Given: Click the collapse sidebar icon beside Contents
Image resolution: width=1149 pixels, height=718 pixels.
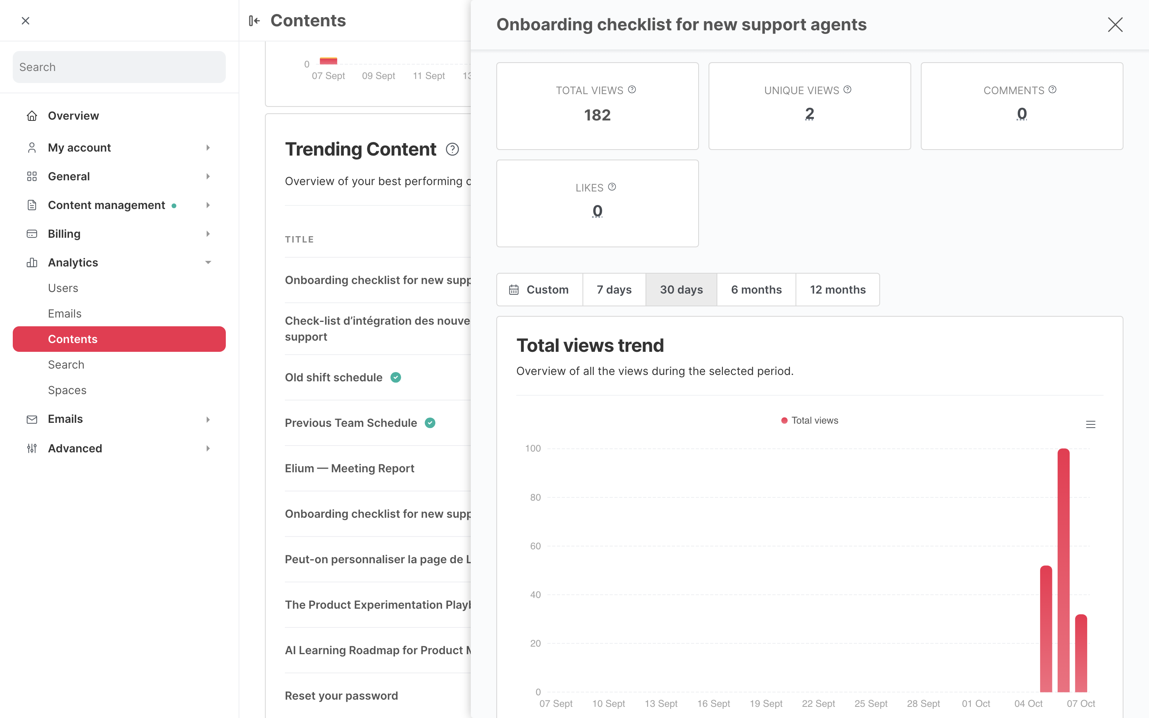Looking at the screenshot, I should 255,20.
